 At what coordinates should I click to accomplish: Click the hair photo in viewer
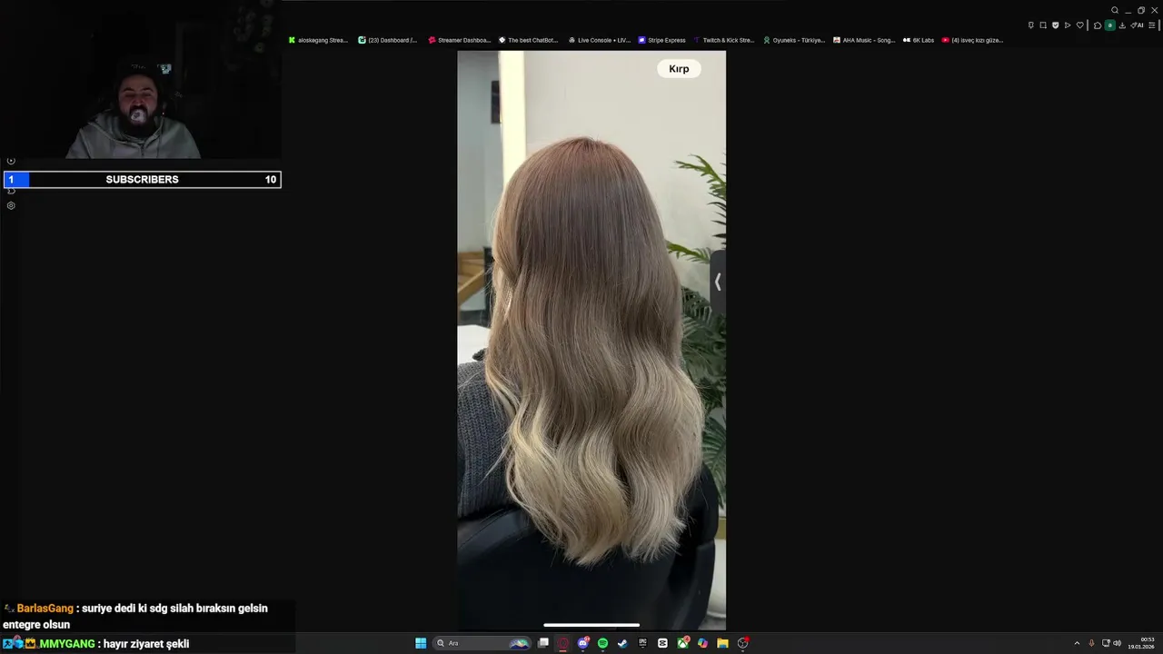591,341
